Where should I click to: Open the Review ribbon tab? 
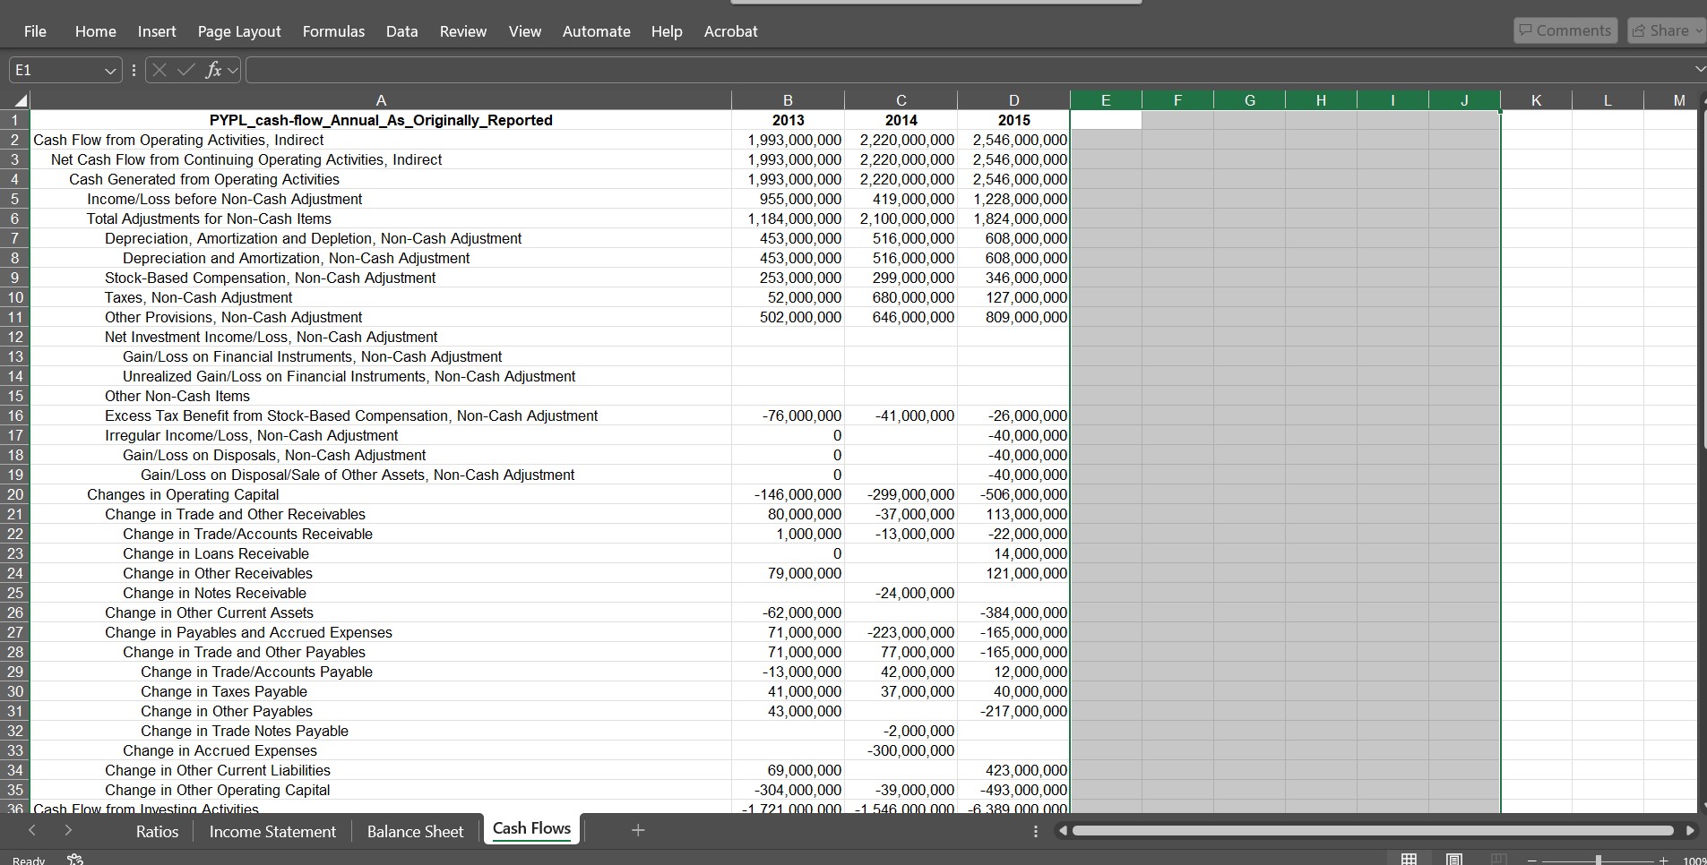pos(463,31)
